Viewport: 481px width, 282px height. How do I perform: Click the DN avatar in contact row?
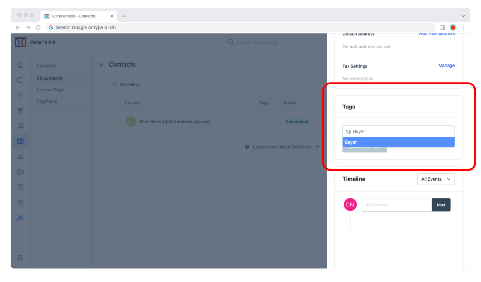(x=131, y=122)
